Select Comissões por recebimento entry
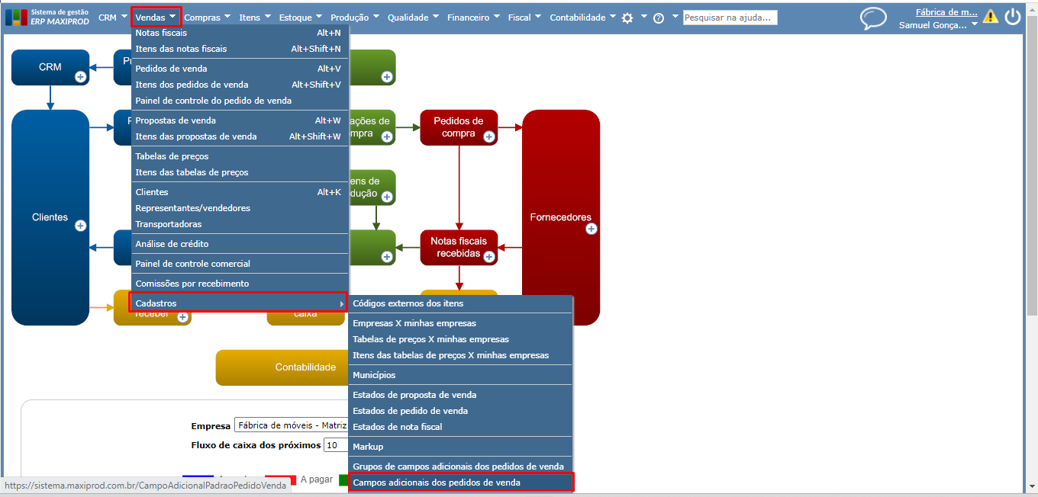 (x=240, y=284)
